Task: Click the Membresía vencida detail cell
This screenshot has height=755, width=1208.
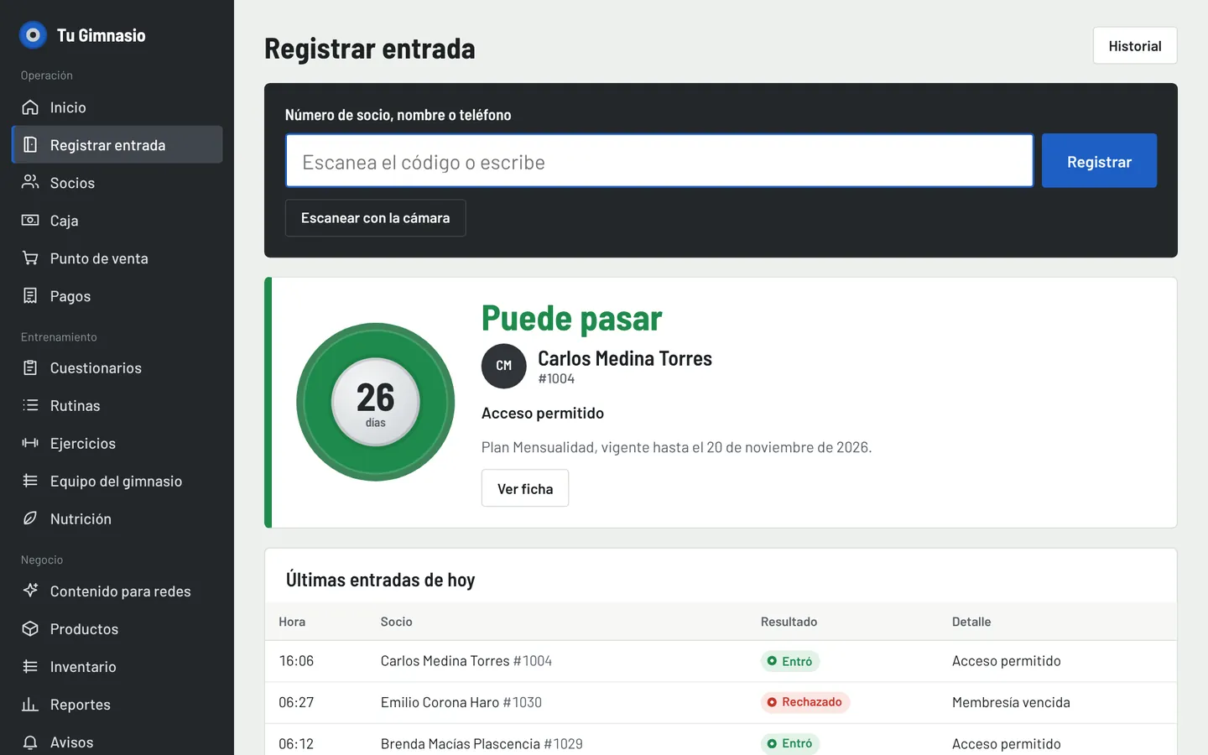Action: [x=1011, y=702]
